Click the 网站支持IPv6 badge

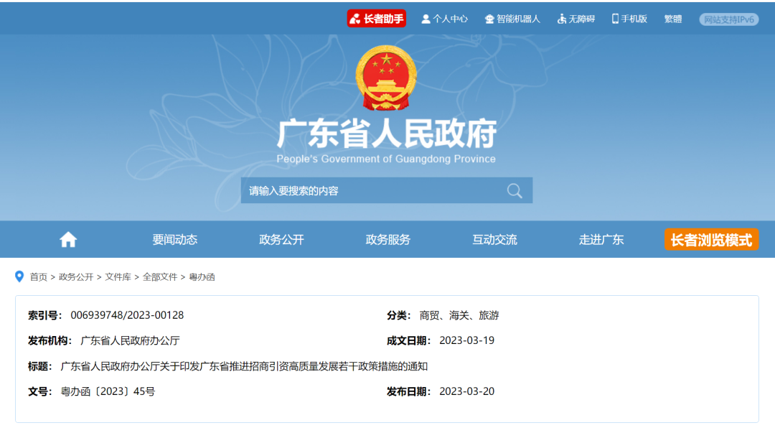[729, 19]
